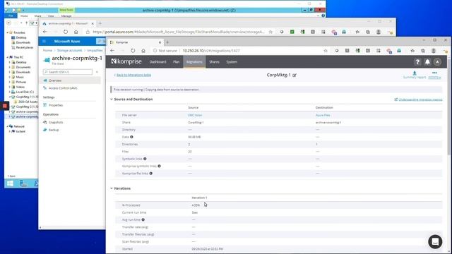This screenshot has width=452, height=254.
Task: Go to home page in Komprise browser
Action: click(x=143, y=51)
